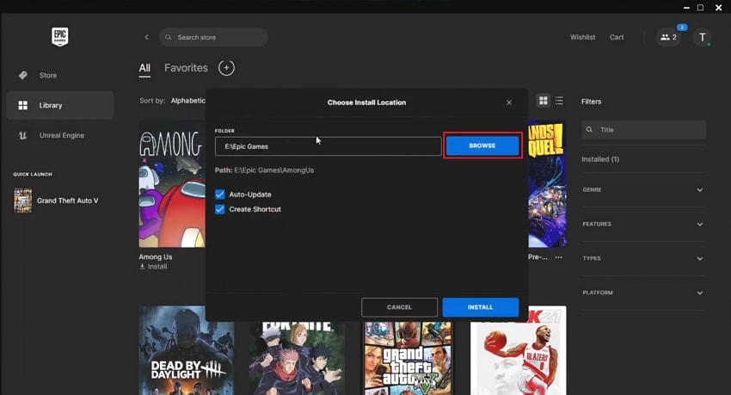This screenshot has height=395, width=731.
Task: Switch to the Favorites tab
Action: point(186,68)
